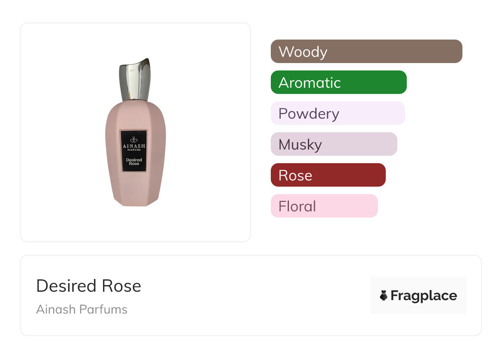Click the Fragplace perfume bottle logo icon
The height and width of the screenshot is (356, 502).
[x=384, y=295]
